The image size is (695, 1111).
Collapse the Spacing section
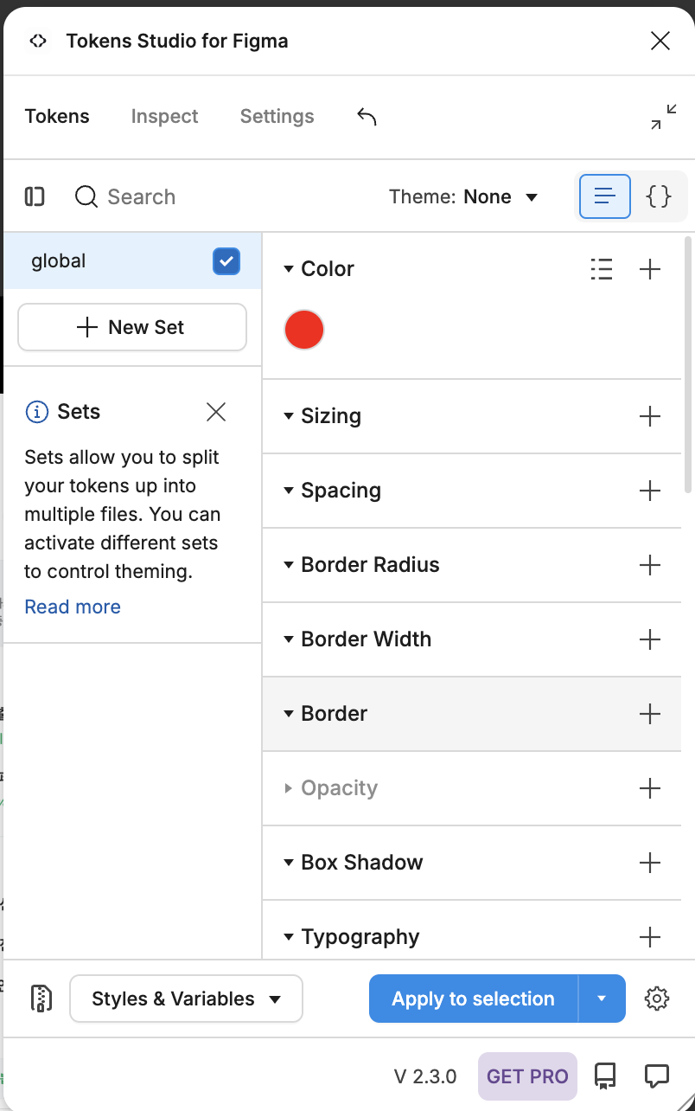pos(289,491)
